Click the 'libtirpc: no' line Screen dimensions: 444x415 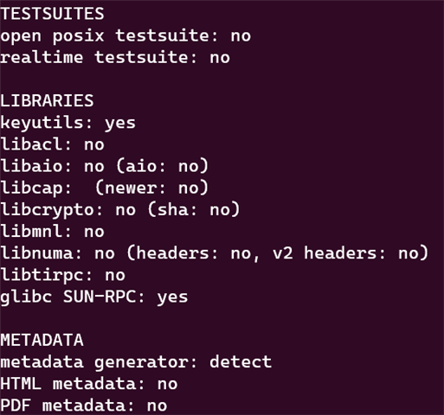pos(62,276)
